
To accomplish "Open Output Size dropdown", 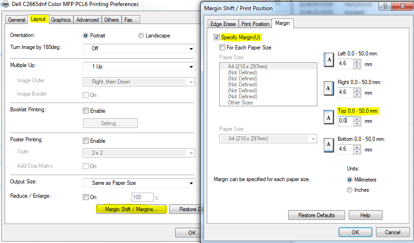I will (139, 183).
